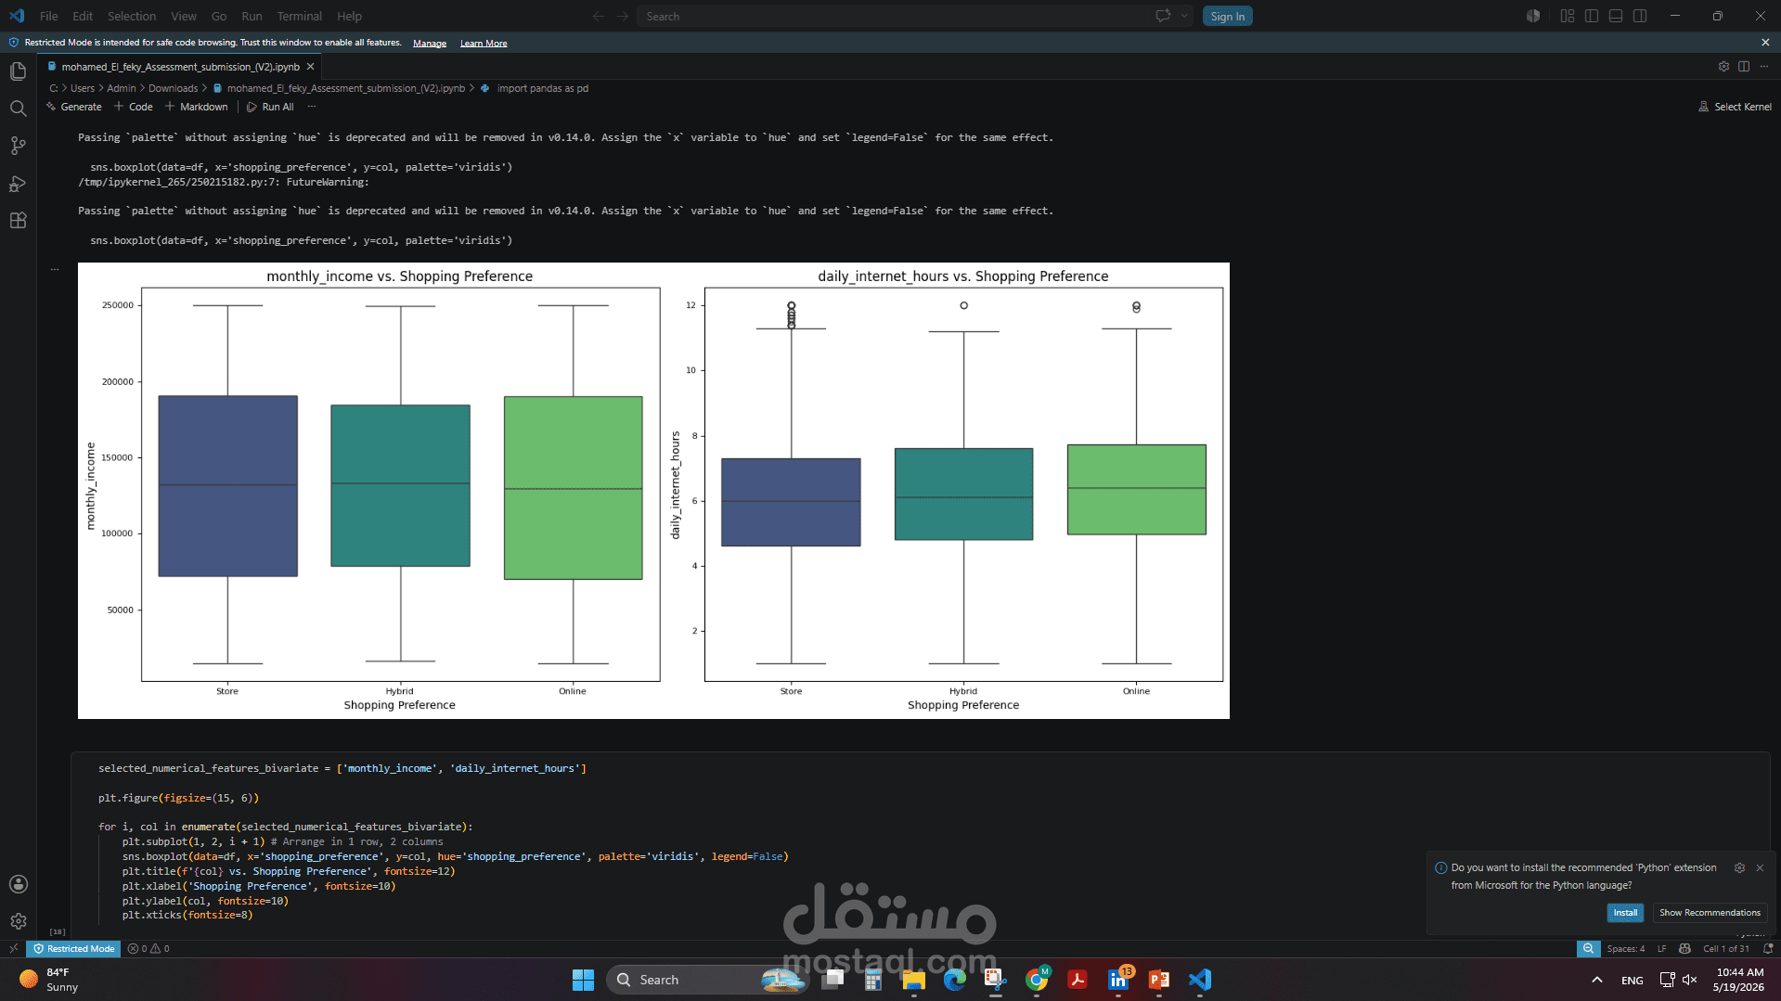Image resolution: width=1781 pixels, height=1001 pixels.
Task: Toggle the Primary Side Bar
Action: 1592,16
